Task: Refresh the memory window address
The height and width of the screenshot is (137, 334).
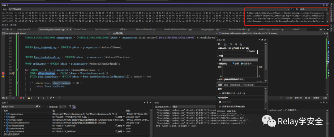Action: (x=292, y=9)
